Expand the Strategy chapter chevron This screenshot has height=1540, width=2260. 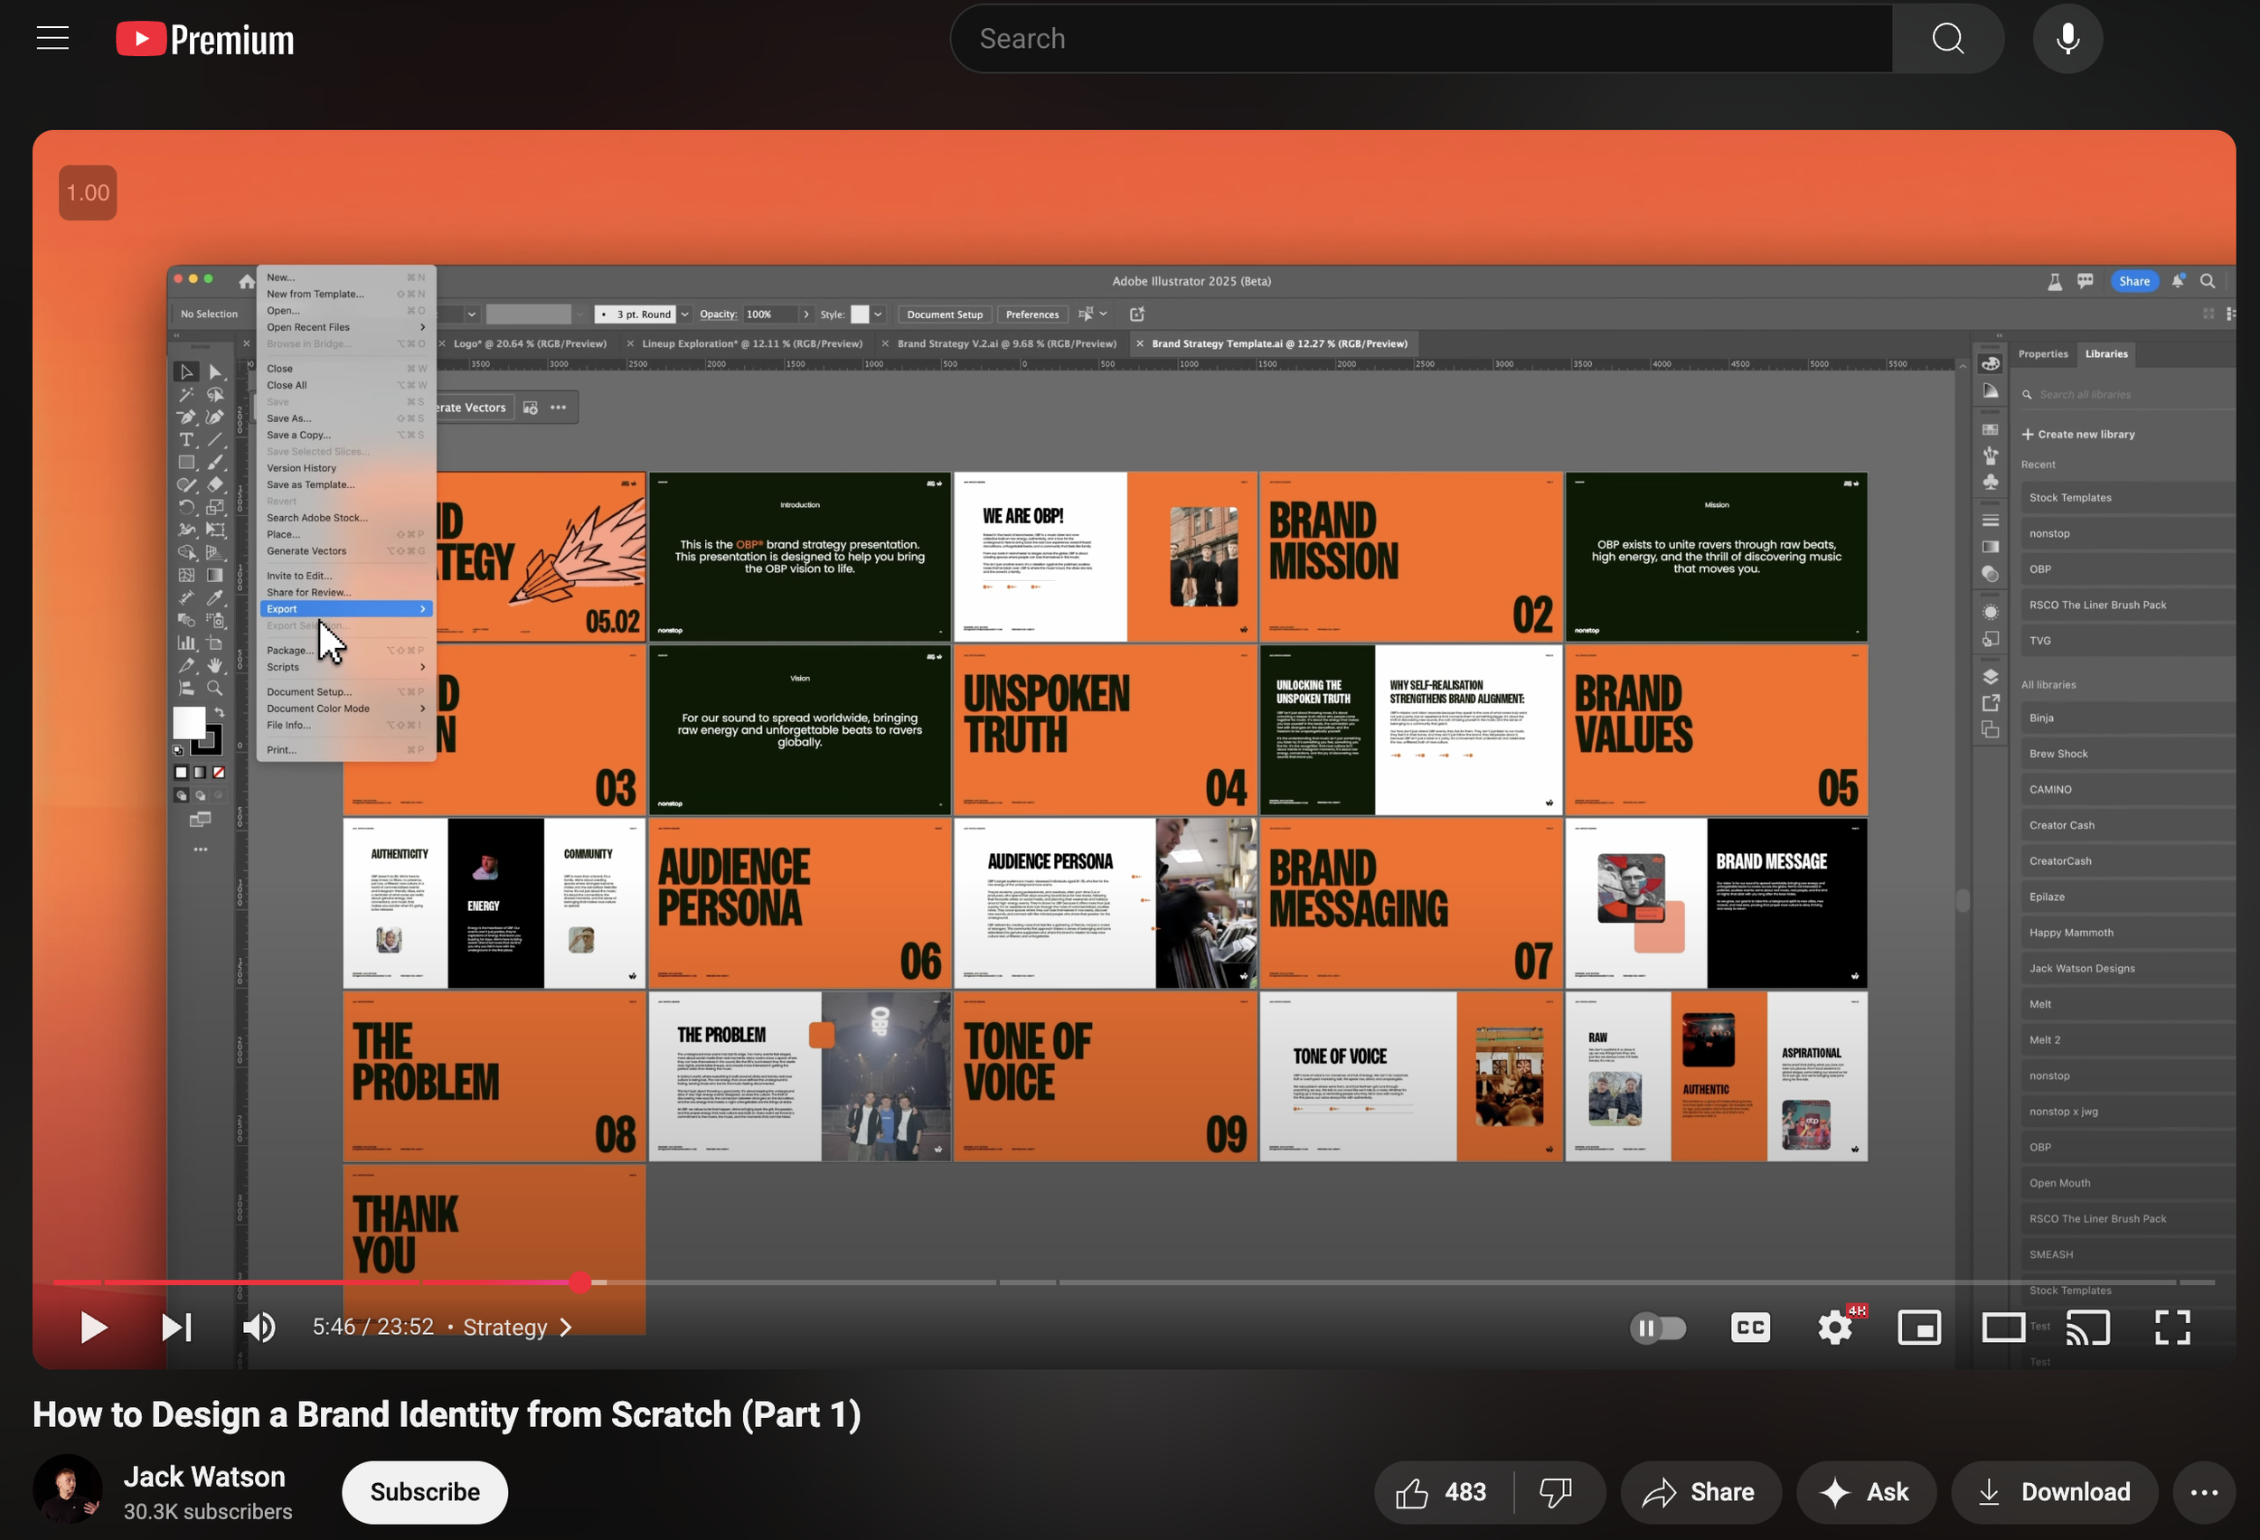(x=566, y=1327)
